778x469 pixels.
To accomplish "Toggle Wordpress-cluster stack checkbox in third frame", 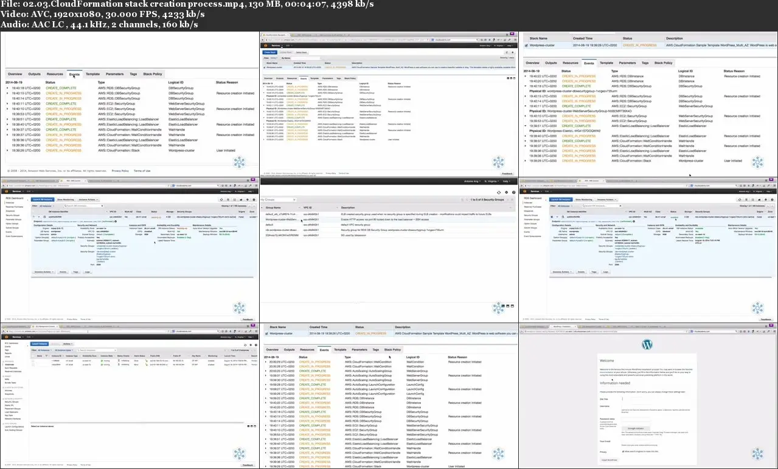I will pos(526,46).
